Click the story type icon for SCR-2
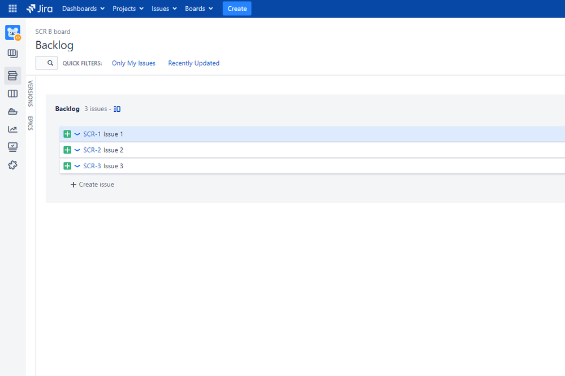This screenshot has height=376, width=565. pos(67,150)
